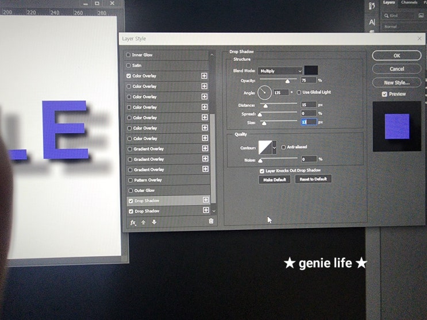Select the Outer Glow effect row
Viewport: 427px width, 320px height.
tap(168, 190)
